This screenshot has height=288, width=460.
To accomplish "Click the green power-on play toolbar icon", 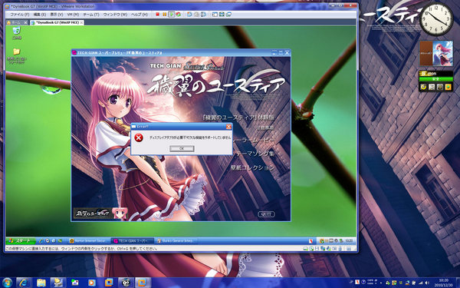I will coord(171,15).
